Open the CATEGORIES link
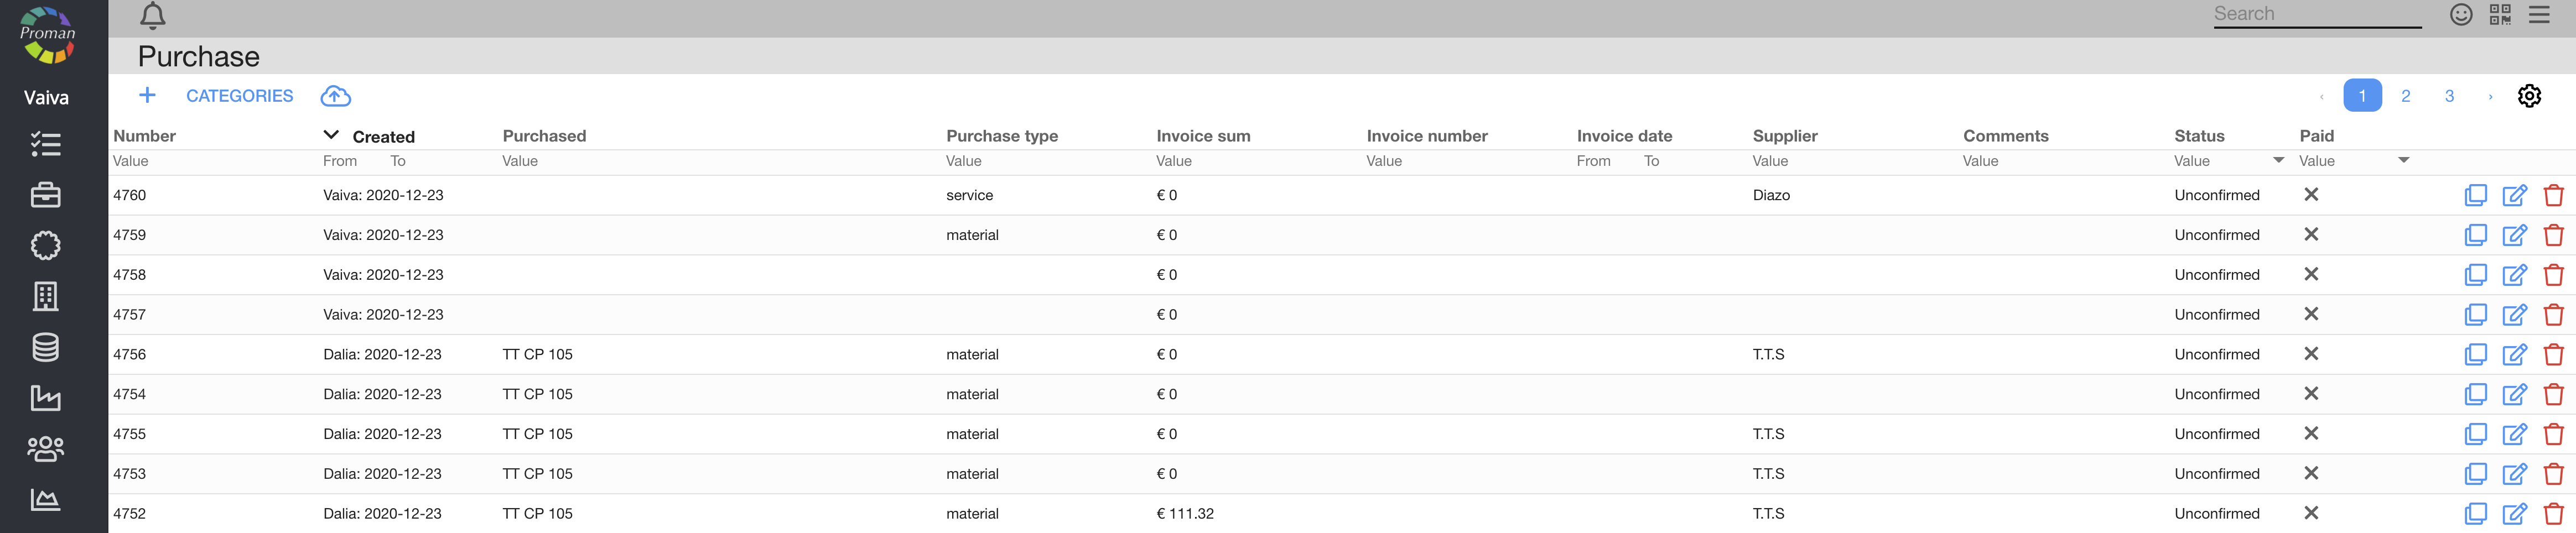 click(x=239, y=96)
